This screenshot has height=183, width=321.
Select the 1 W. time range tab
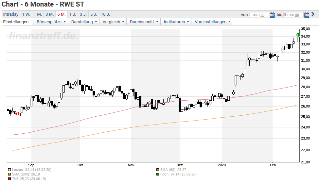click(26, 14)
